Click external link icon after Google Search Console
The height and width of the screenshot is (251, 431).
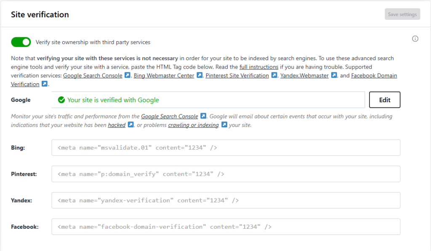pyautogui.click(x=127, y=76)
